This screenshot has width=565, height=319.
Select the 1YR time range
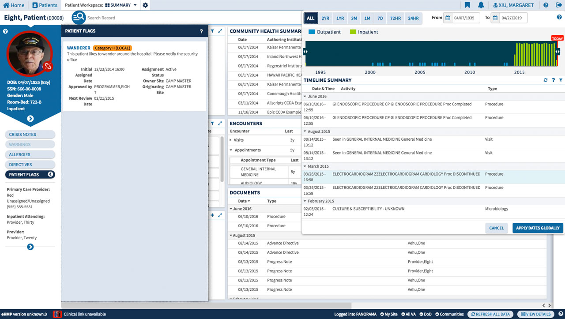[340, 18]
